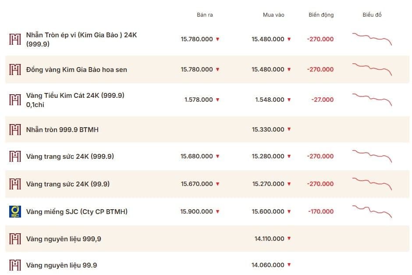This screenshot has height=275, width=412.
Task: Click the logo beside Nhẫn tròn 999.9 BTMH
Action: click(15, 129)
